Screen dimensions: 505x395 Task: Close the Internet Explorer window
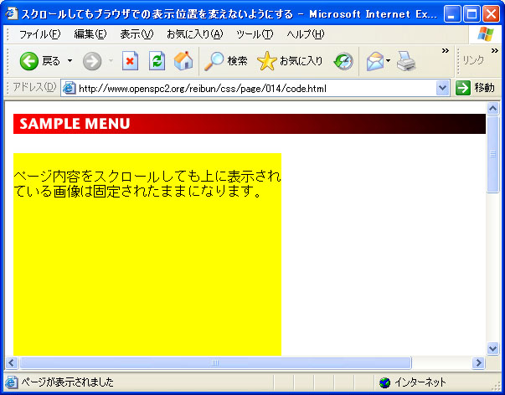(492, 14)
